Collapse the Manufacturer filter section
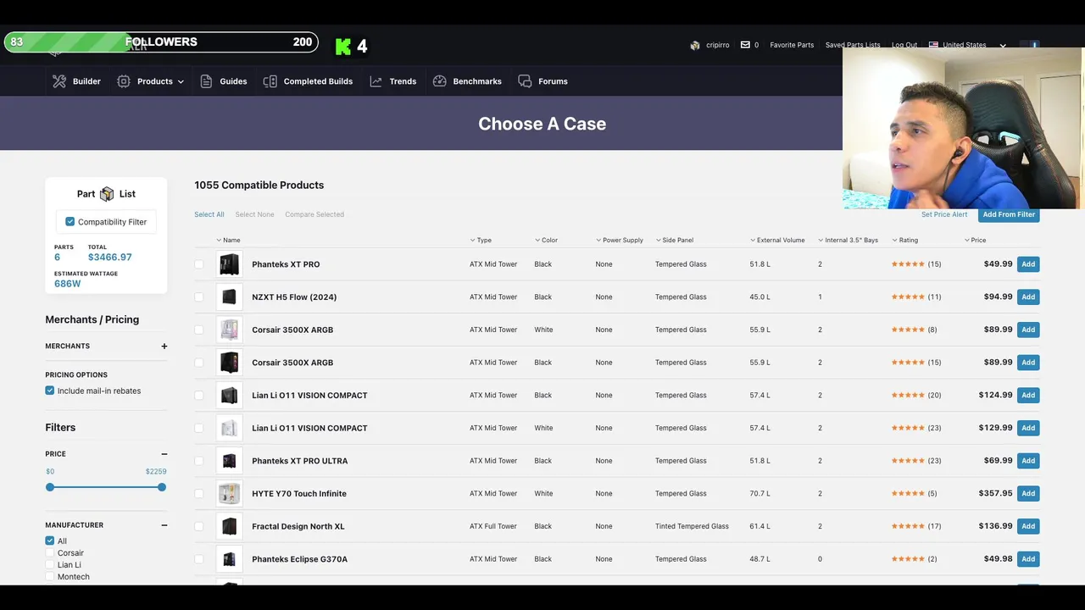Viewport: 1085px width, 610px height. point(164,525)
